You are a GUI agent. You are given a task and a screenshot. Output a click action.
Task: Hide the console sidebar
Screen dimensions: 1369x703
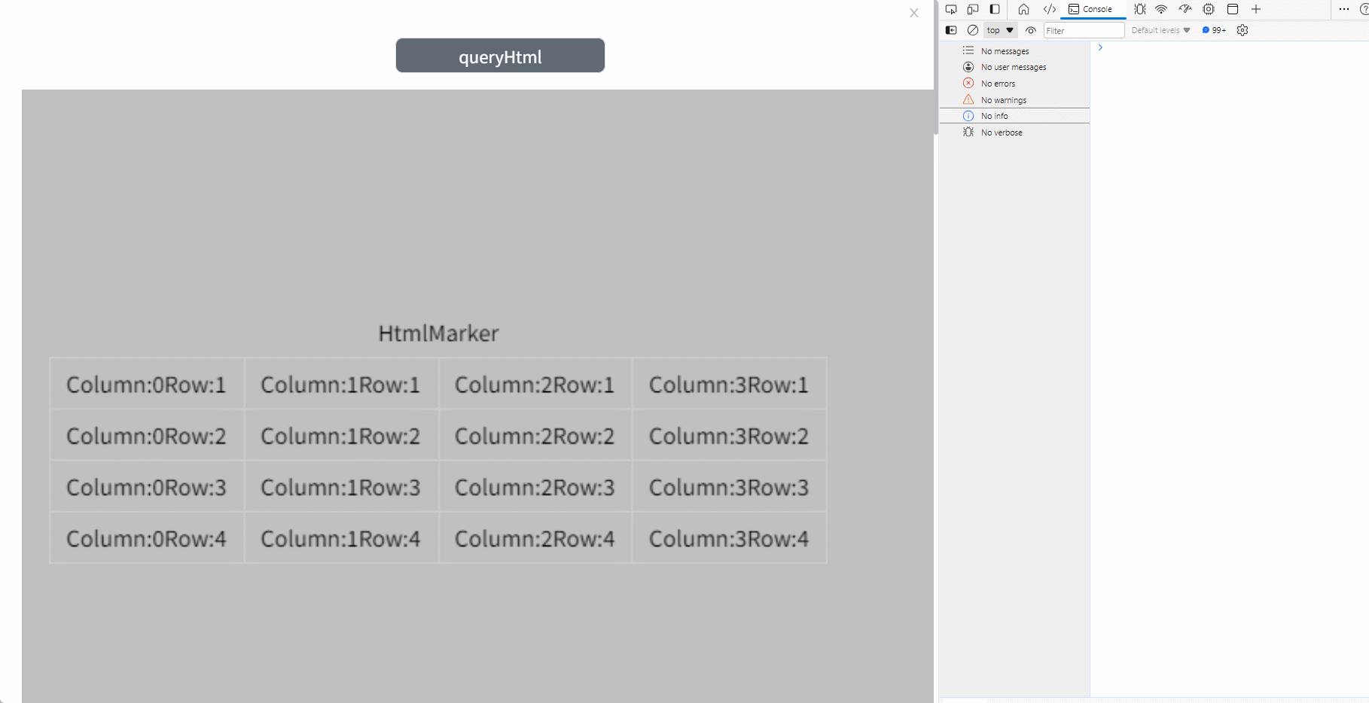(x=951, y=30)
